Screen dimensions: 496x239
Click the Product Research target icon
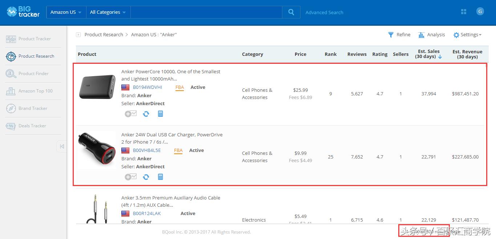[x=11, y=56]
